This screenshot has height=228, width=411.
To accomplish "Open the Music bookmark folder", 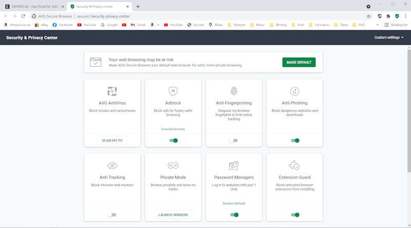I will (x=257, y=25).
